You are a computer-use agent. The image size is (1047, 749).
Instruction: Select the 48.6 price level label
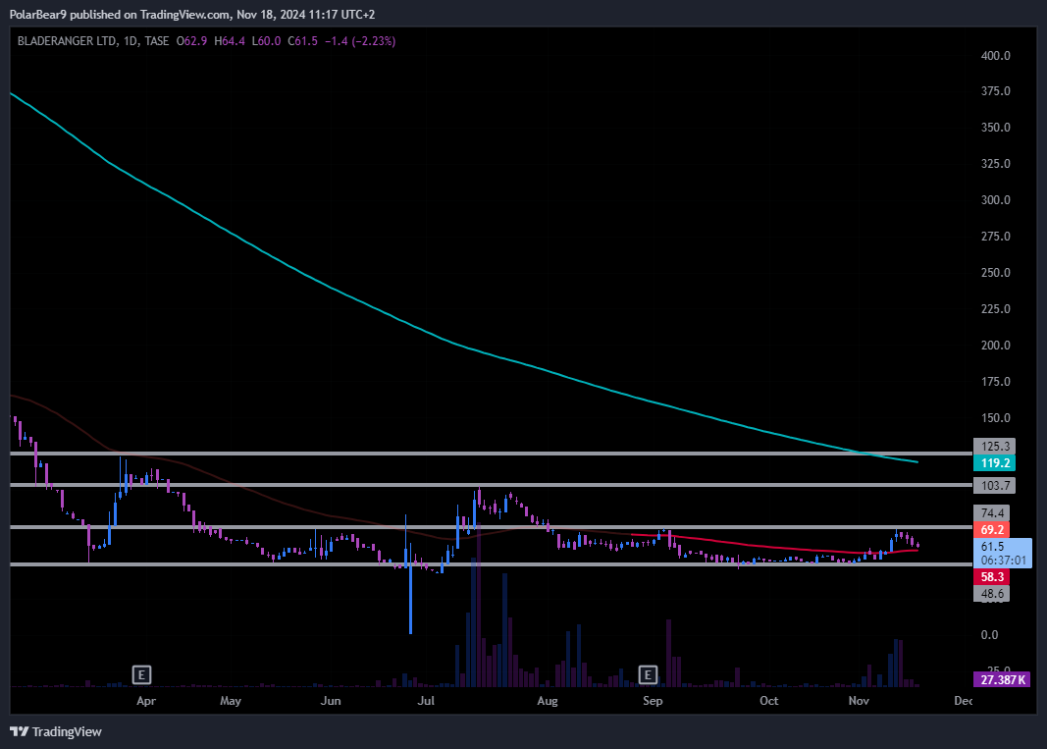click(x=992, y=593)
